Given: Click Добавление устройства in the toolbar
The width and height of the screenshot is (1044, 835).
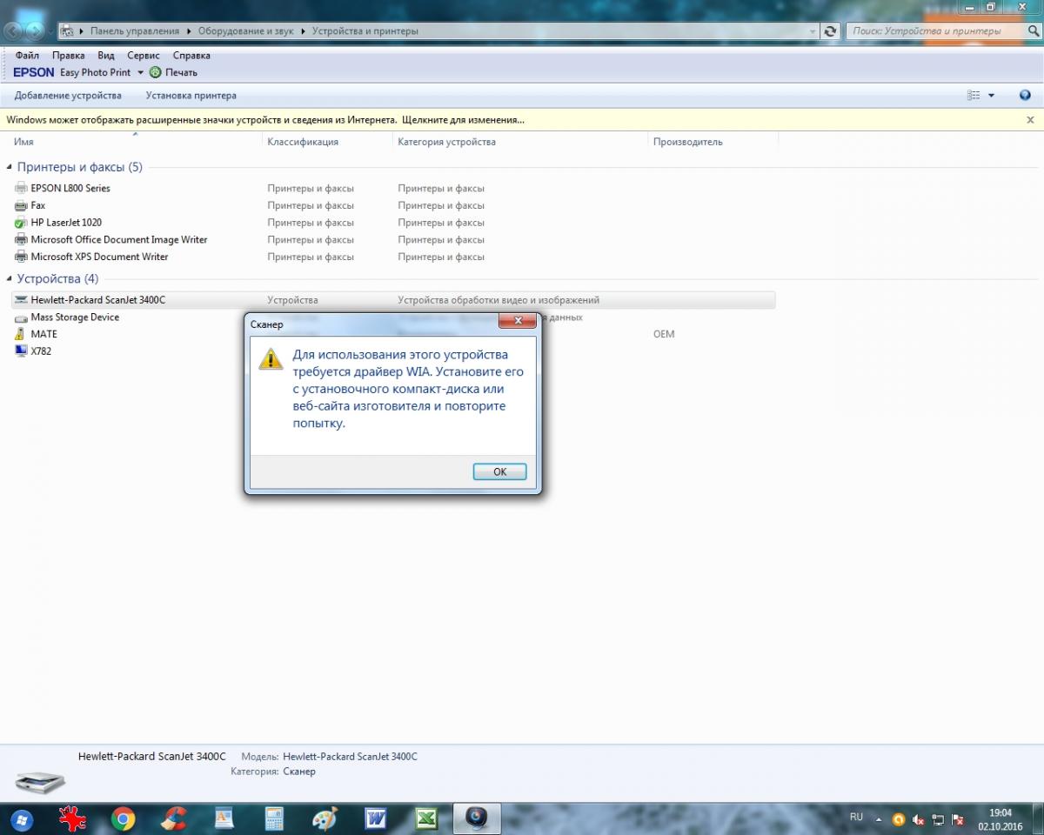Looking at the screenshot, I should click(68, 96).
